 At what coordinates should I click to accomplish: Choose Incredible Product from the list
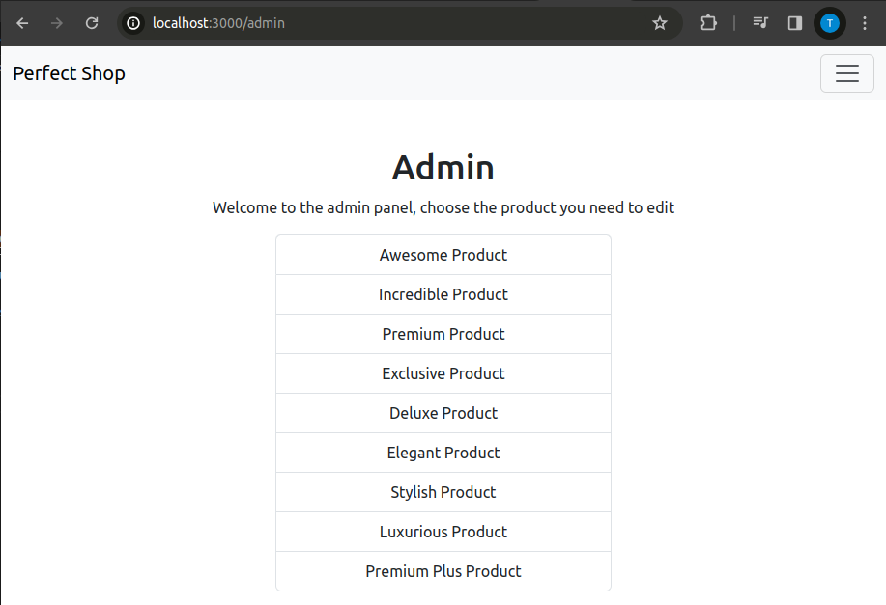pyautogui.click(x=443, y=294)
